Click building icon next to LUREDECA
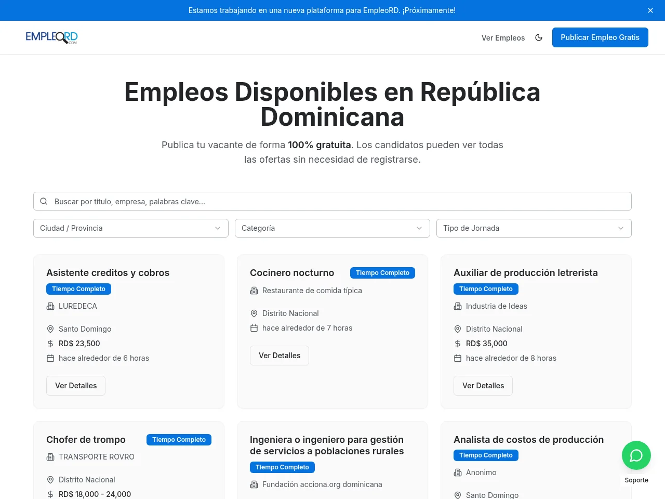This screenshot has width=665, height=499. (50, 306)
